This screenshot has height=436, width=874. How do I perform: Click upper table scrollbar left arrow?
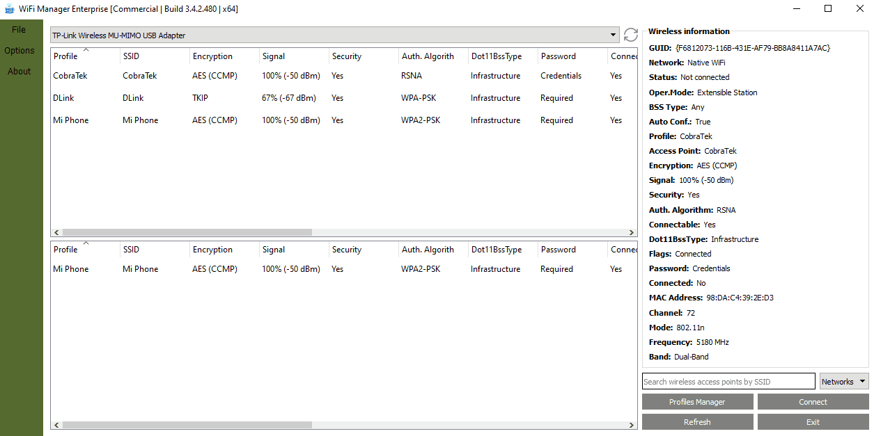56,232
